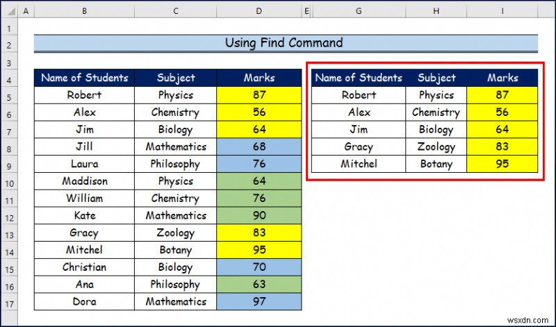Select the Botany cell in left table
The height and width of the screenshot is (327, 556).
175,250
